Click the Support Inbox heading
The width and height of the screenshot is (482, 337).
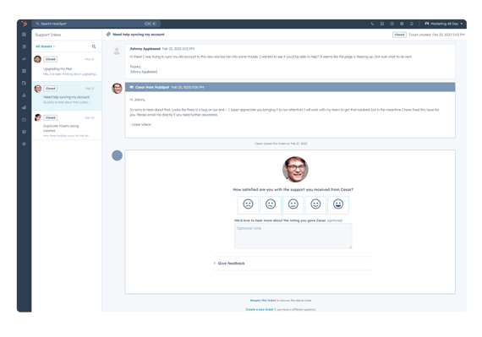pyautogui.click(x=48, y=35)
